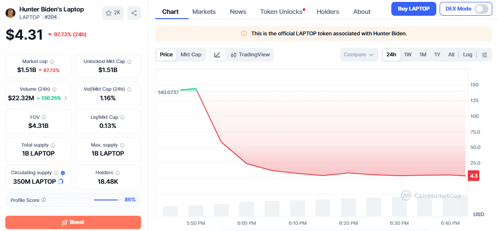Click the Holders info icon
The height and width of the screenshot is (231, 498).
pos(118,173)
